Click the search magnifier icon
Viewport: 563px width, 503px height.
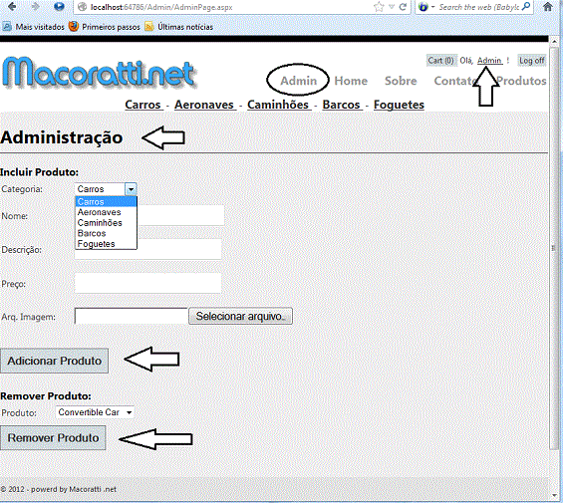coord(526,7)
